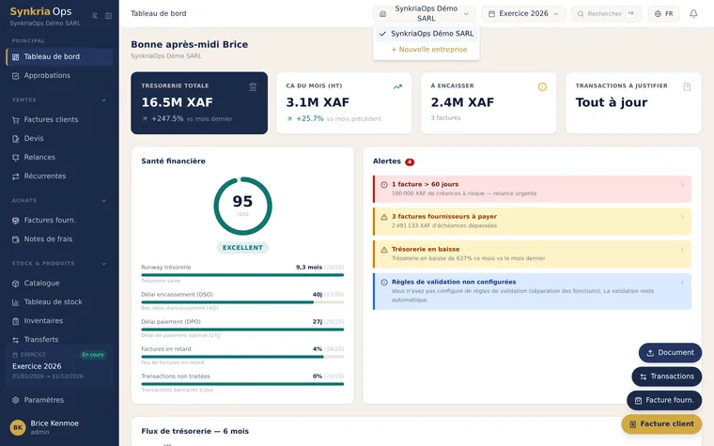This screenshot has height=446, width=714.
Task: Click the Paramètres gear icon
Action: [15, 400]
